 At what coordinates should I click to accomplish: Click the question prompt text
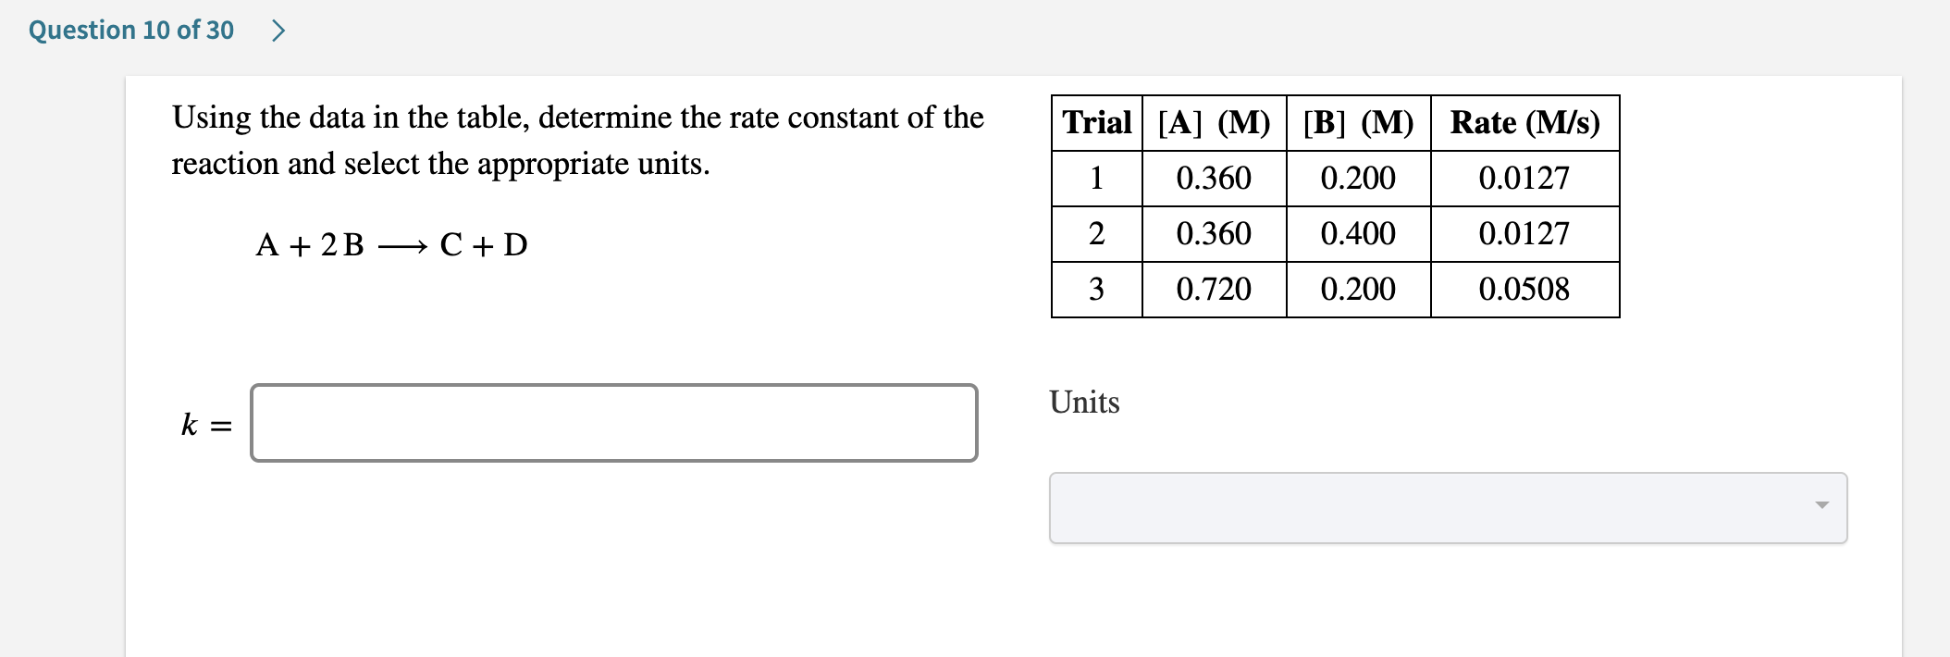pyautogui.click(x=574, y=139)
